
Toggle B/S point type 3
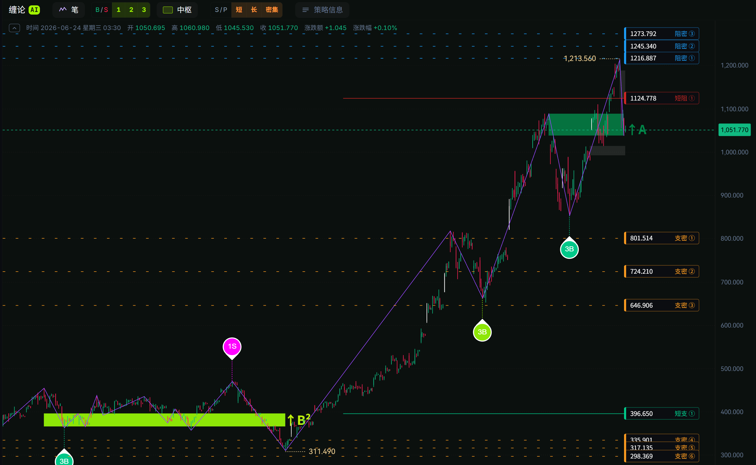tap(144, 10)
